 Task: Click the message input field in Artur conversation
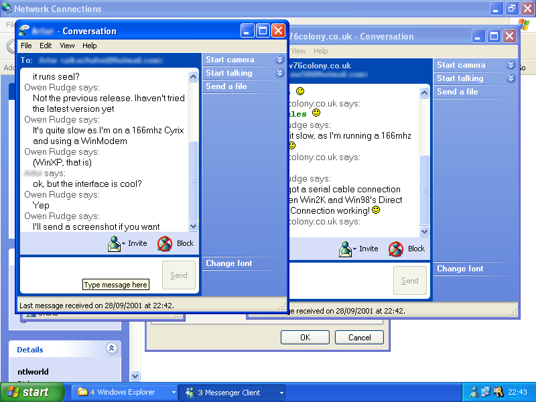pyautogui.click(x=90, y=269)
